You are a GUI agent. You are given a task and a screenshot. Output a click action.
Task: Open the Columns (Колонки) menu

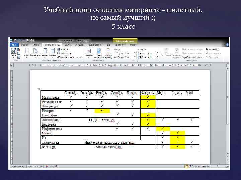click(53, 53)
